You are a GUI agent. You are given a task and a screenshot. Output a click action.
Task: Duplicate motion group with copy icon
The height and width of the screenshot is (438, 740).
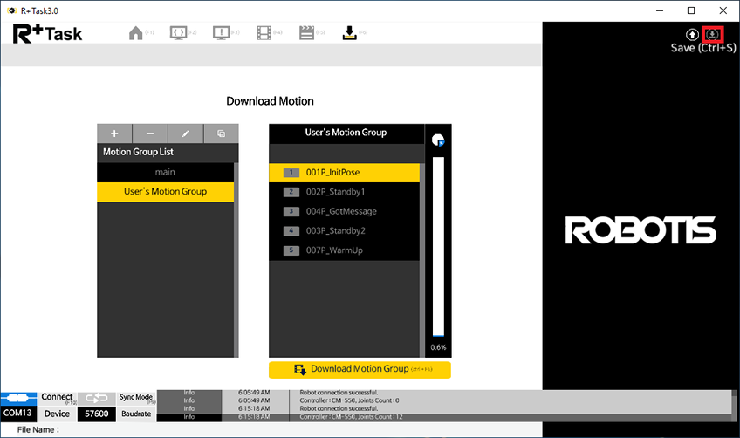click(221, 133)
